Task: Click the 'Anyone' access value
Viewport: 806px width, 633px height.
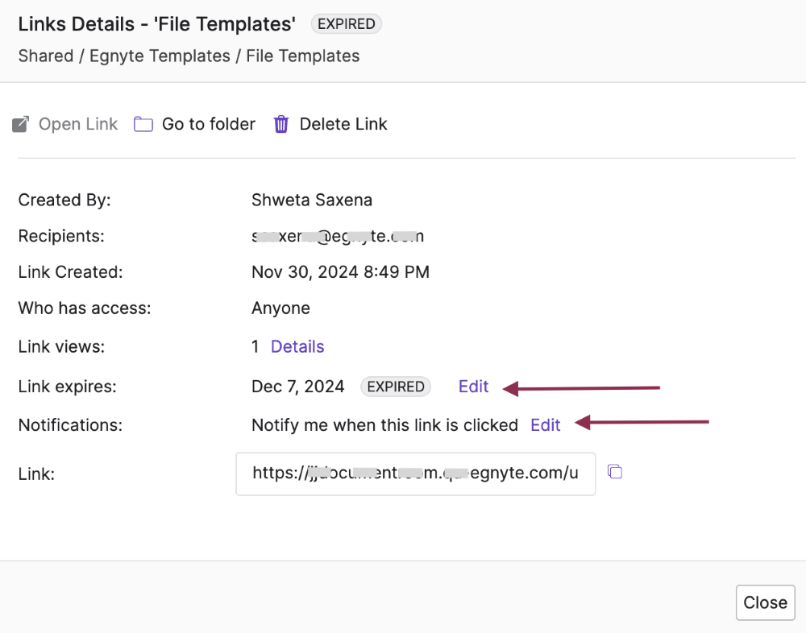Action: tap(280, 308)
